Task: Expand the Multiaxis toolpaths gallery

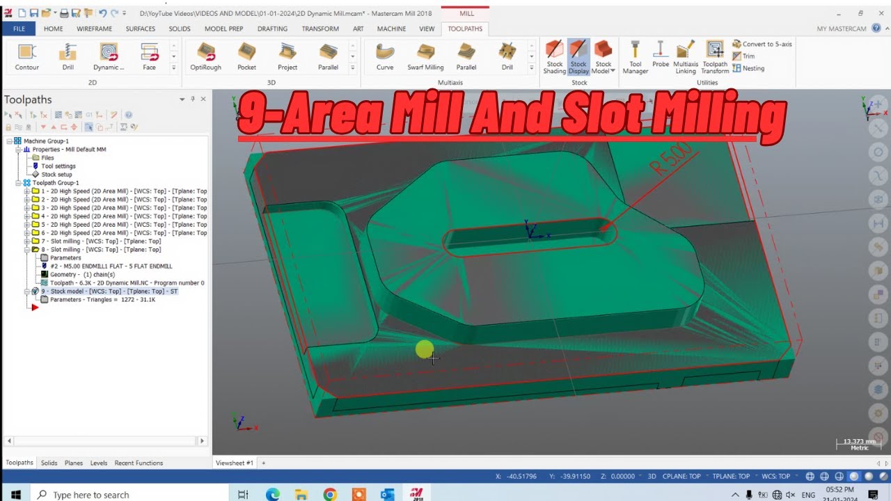Action: (532, 68)
